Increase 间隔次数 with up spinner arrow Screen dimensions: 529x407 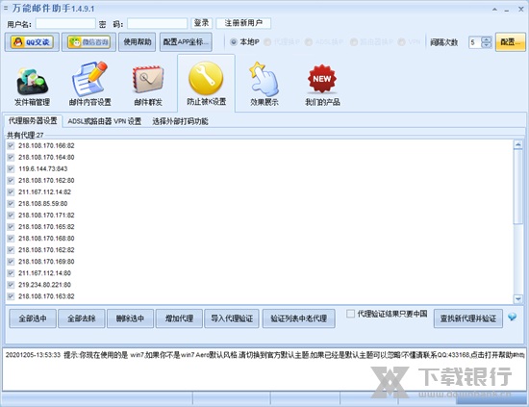click(x=486, y=39)
